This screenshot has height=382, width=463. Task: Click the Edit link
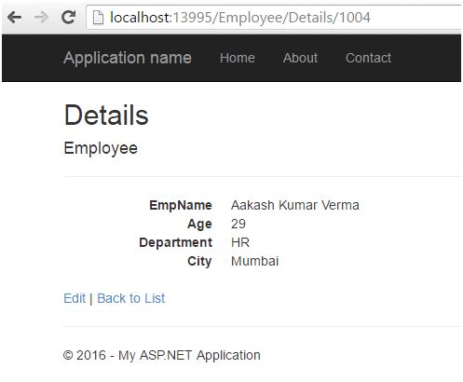tap(75, 298)
